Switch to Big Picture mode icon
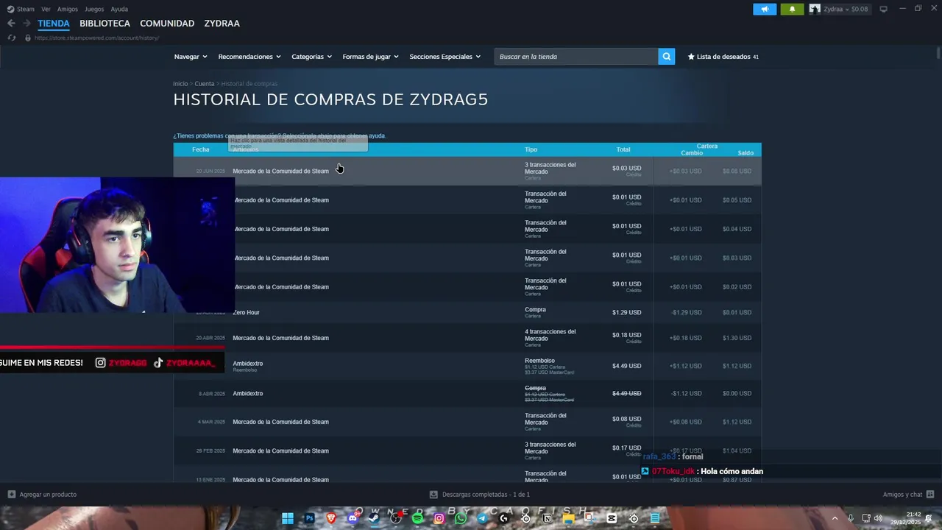The height and width of the screenshot is (530, 942). coord(883,9)
